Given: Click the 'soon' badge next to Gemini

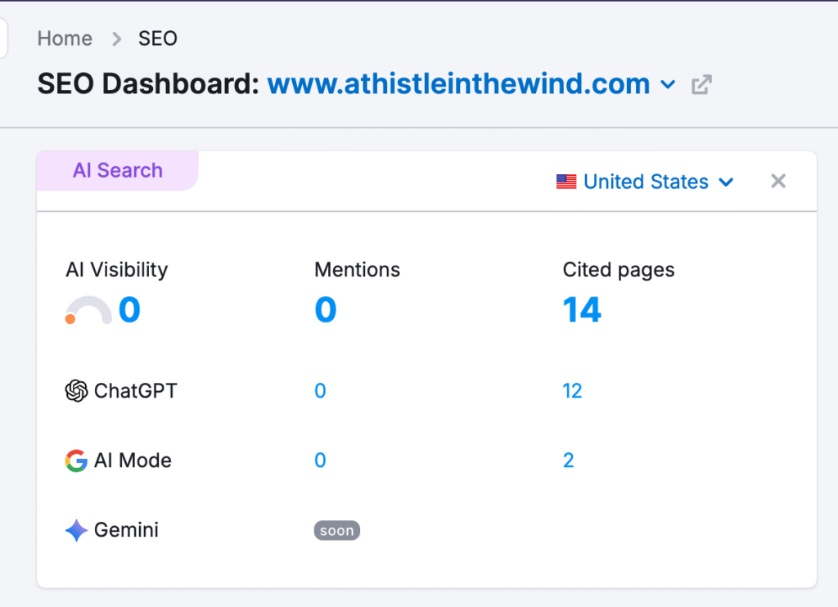Looking at the screenshot, I should click(336, 530).
